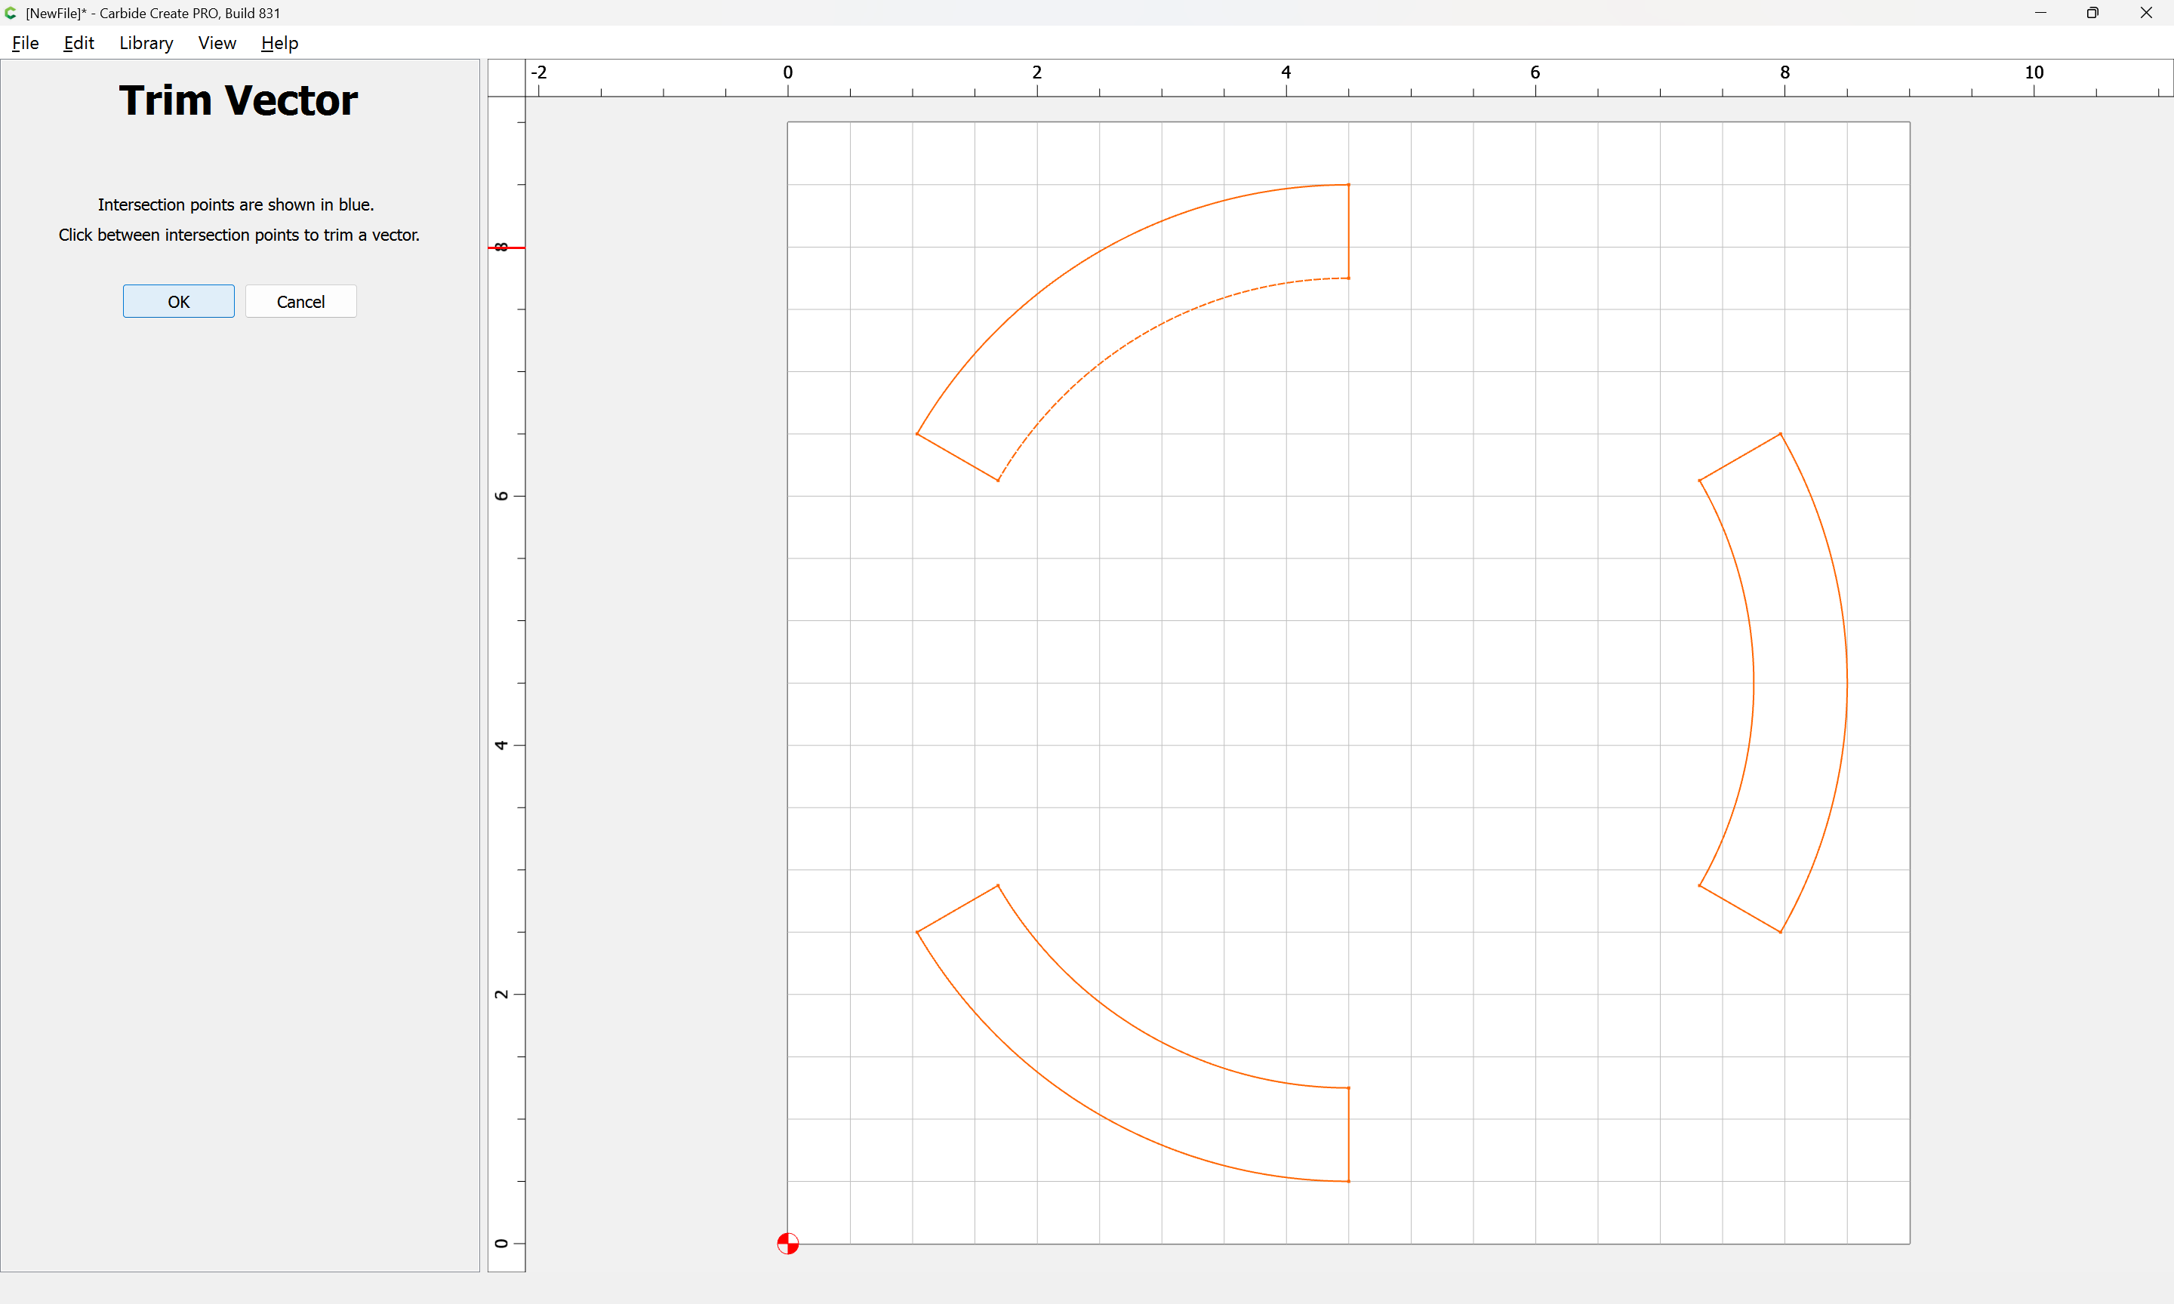Open the Library menu
Screen dimensions: 2174x1304
click(146, 43)
